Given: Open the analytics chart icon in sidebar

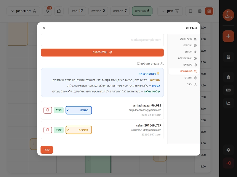Looking at the screenshot, I should click(x=228, y=103).
